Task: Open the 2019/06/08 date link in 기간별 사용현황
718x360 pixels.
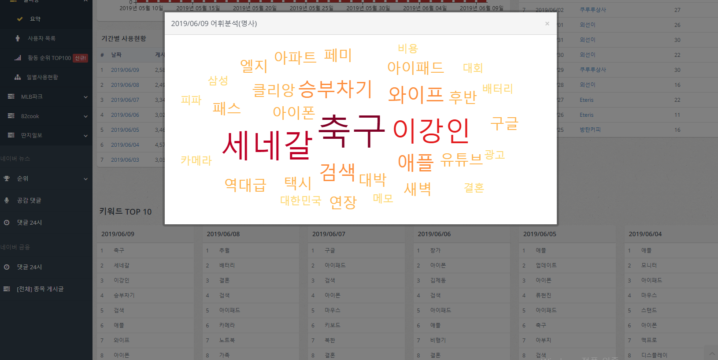Action: click(125, 85)
